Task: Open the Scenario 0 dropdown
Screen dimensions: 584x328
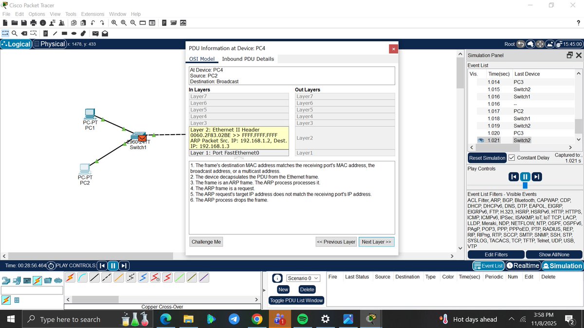Action: coord(302,278)
